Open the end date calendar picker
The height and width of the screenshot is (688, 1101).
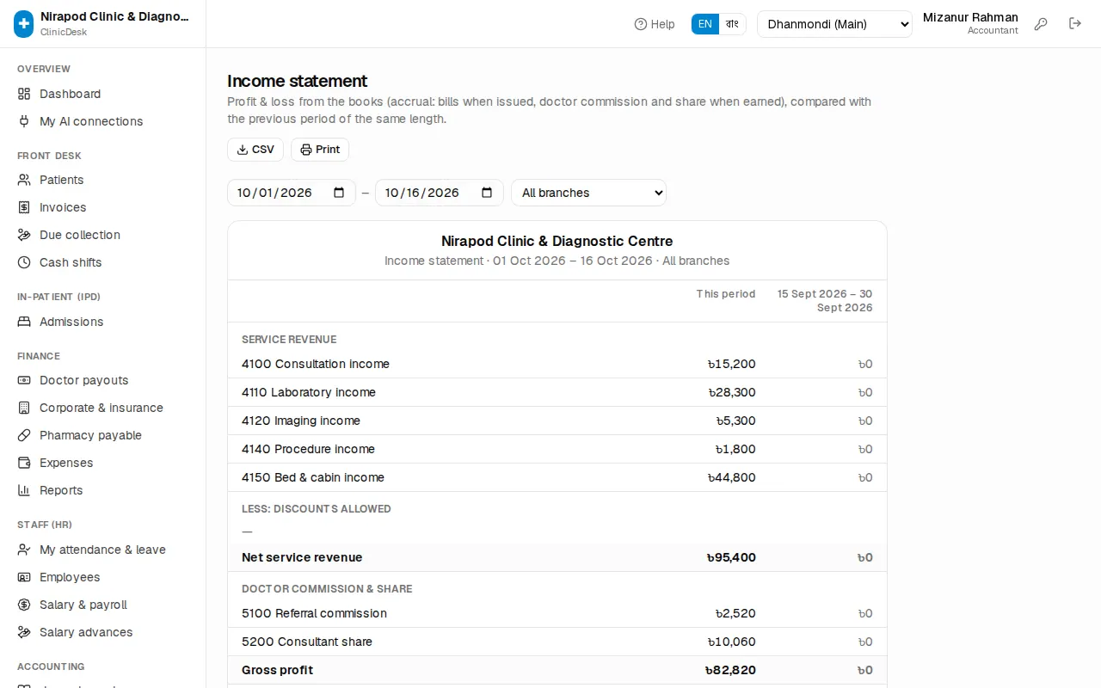tap(487, 193)
